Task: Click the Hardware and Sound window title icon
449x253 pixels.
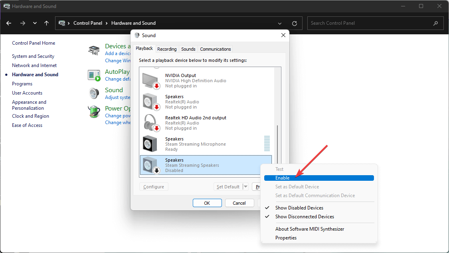Action: (x=7, y=6)
